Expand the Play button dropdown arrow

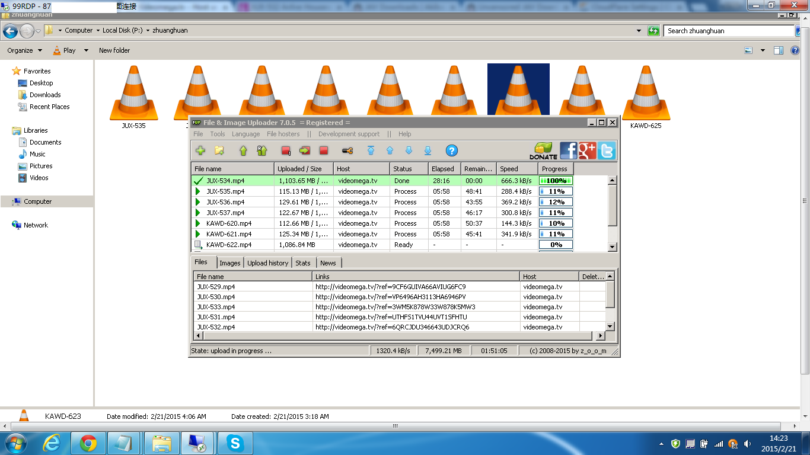pos(86,50)
